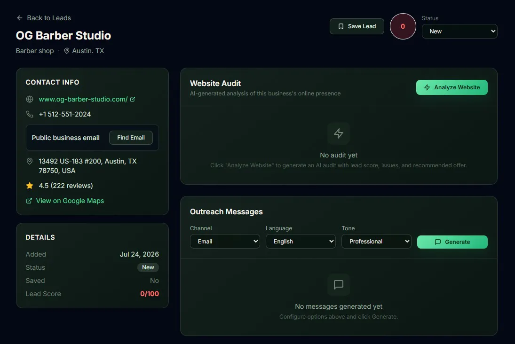Click phone number +1 512-551-2024
515x344 pixels.
(65, 114)
